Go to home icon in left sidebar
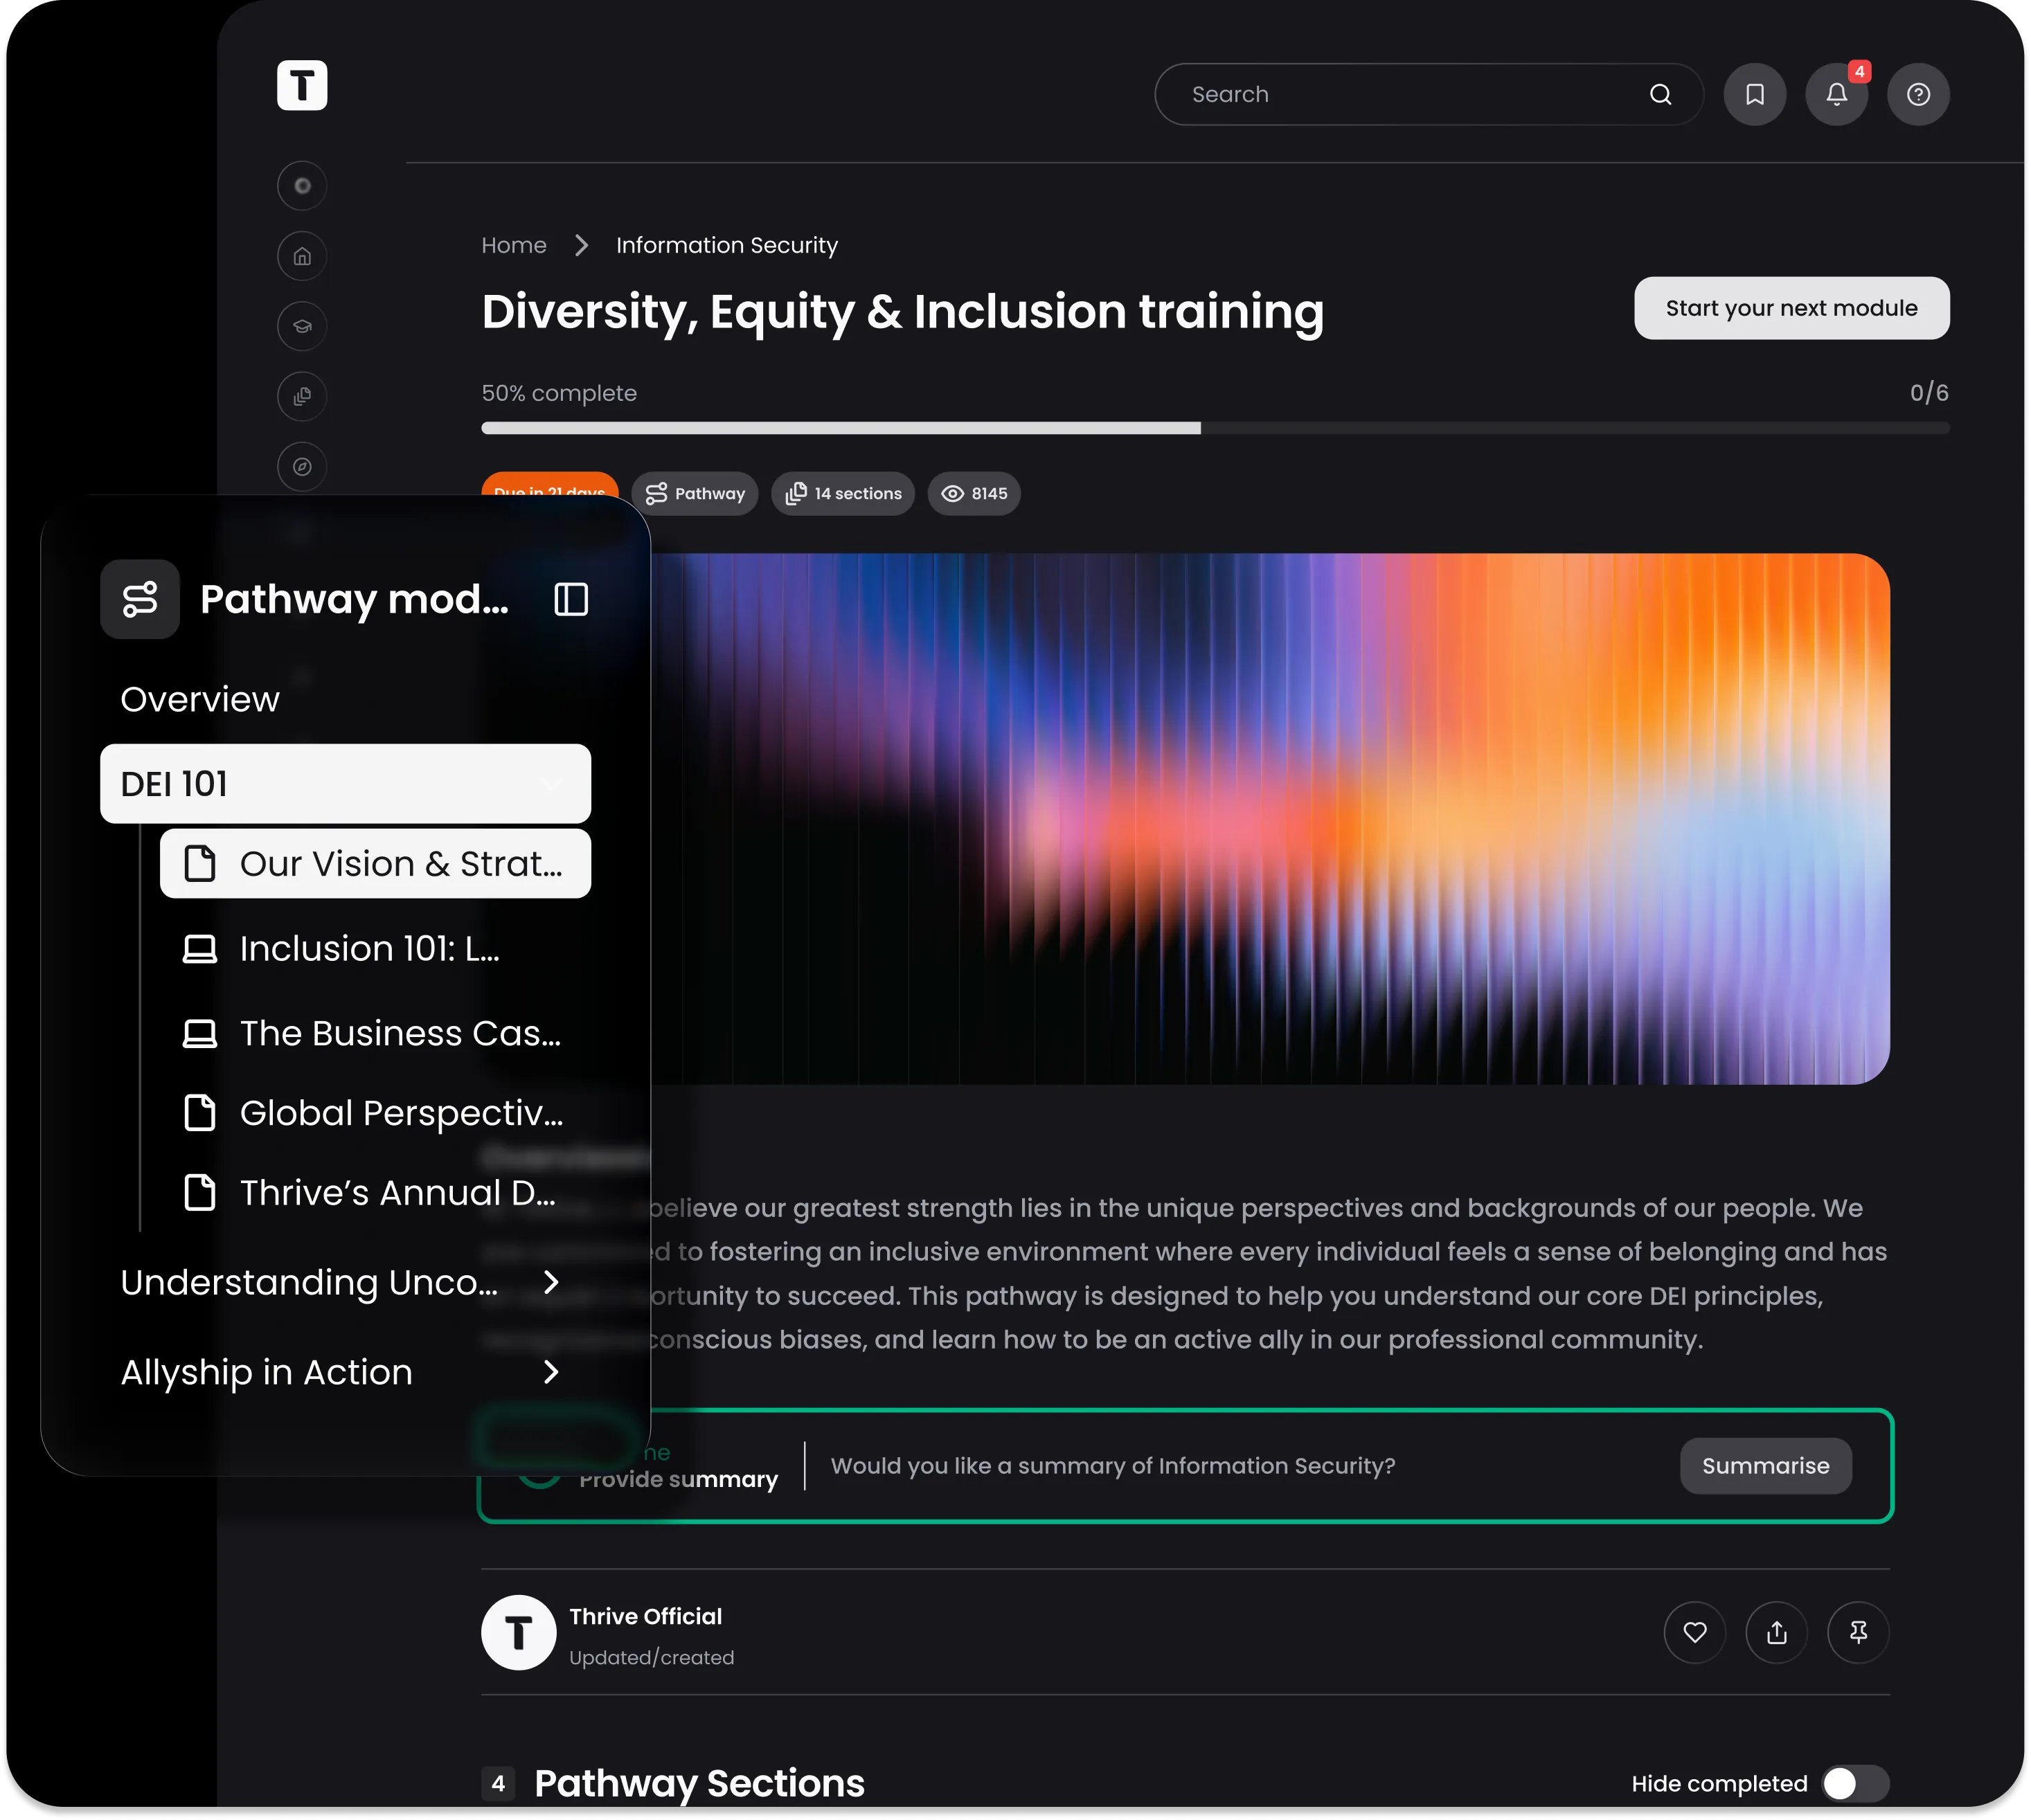This screenshot has width=2031, height=1820. click(302, 256)
